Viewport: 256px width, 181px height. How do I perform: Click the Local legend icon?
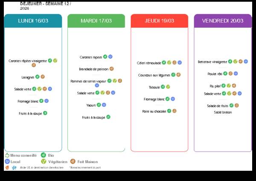tap(7, 162)
